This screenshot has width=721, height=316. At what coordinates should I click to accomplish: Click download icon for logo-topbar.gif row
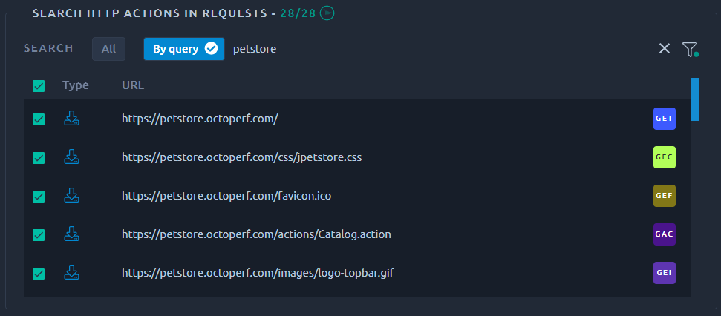[71, 272]
